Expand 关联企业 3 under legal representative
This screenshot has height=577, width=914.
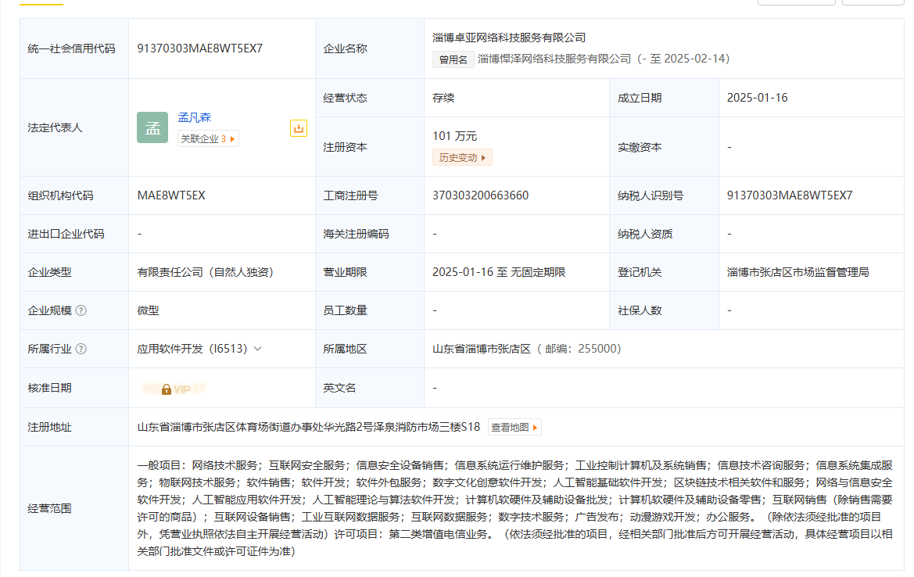coord(208,139)
